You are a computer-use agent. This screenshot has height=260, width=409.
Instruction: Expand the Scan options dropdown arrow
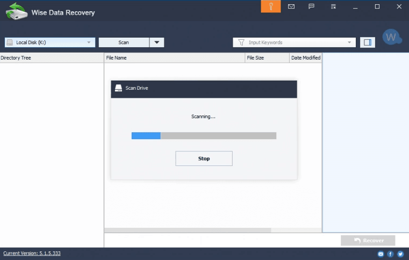pos(157,42)
